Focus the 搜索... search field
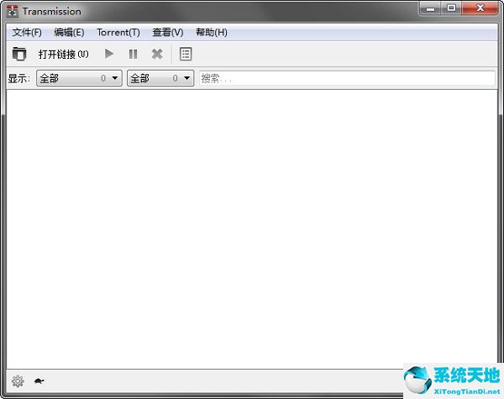Viewport: 504px width, 399px height. click(x=347, y=78)
